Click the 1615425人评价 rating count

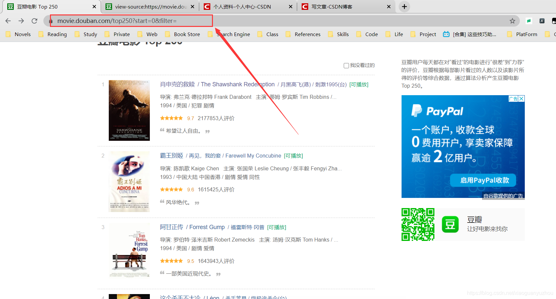click(216, 189)
